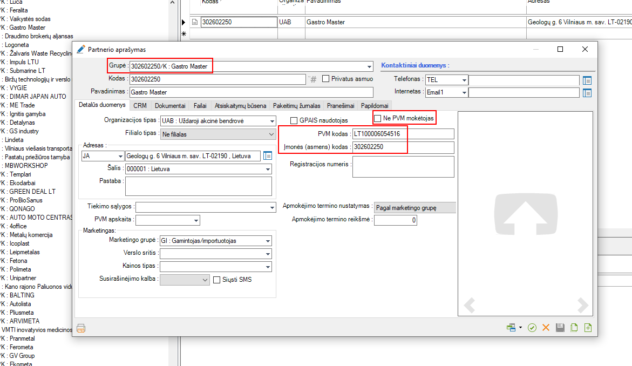Open the Marketingo grupė dropdown
This screenshot has height=366, width=632.
click(x=268, y=241)
